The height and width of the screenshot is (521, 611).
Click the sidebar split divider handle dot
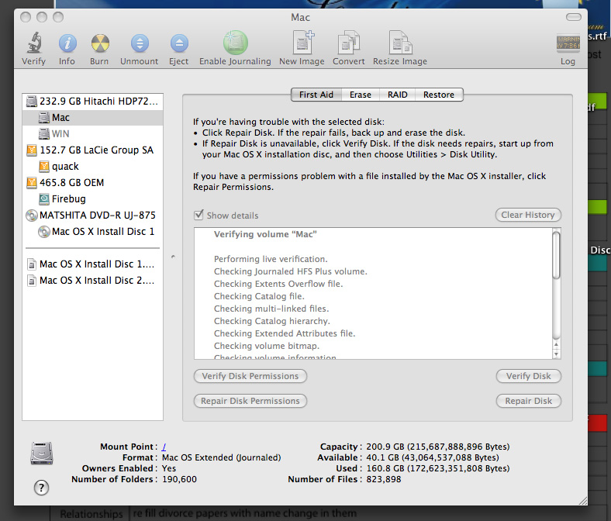click(173, 257)
